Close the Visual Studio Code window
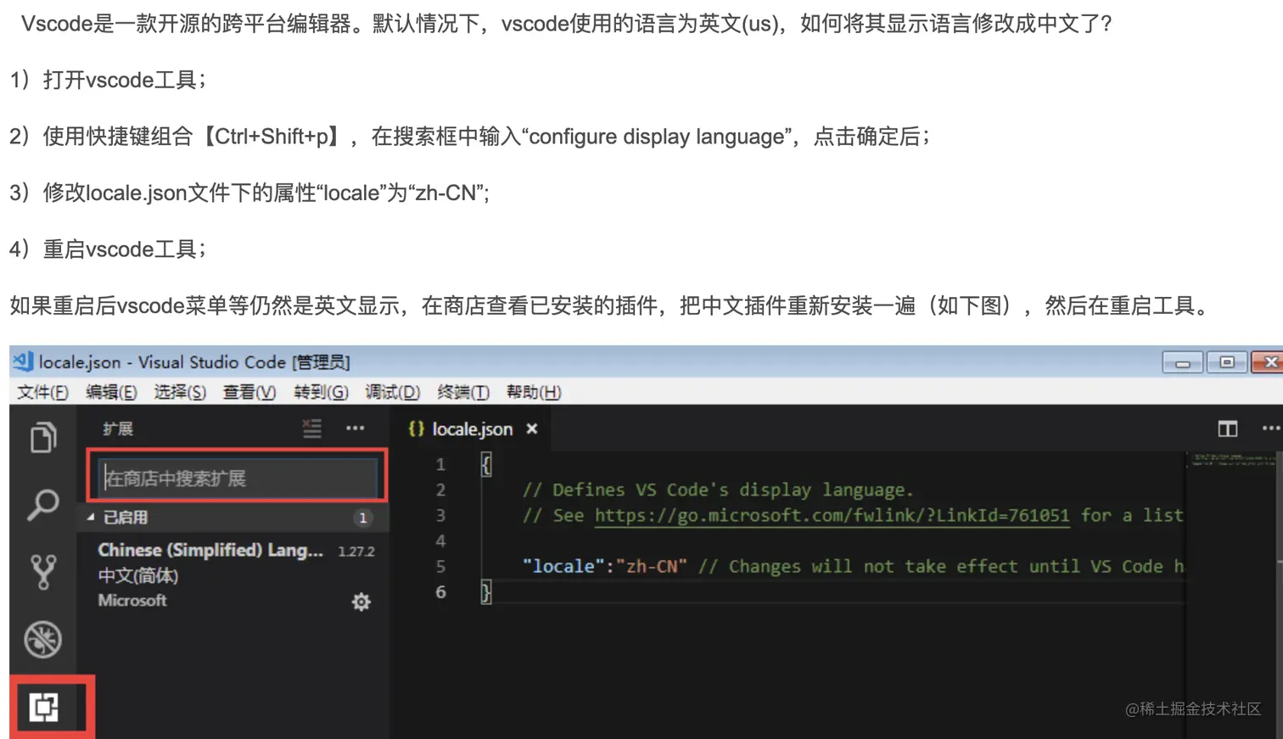1283x739 pixels. [1269, 362]
